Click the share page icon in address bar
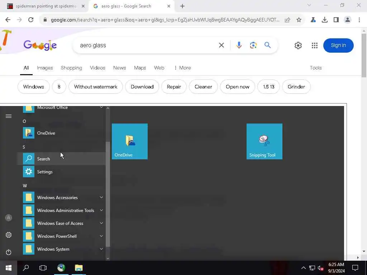The height and width of the screenshot is (275, 367). [x=287, y=20]
